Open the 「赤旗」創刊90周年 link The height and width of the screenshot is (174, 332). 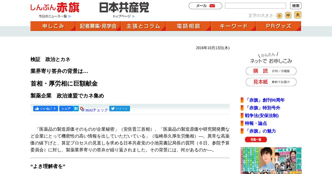click(x=265, y=100)
